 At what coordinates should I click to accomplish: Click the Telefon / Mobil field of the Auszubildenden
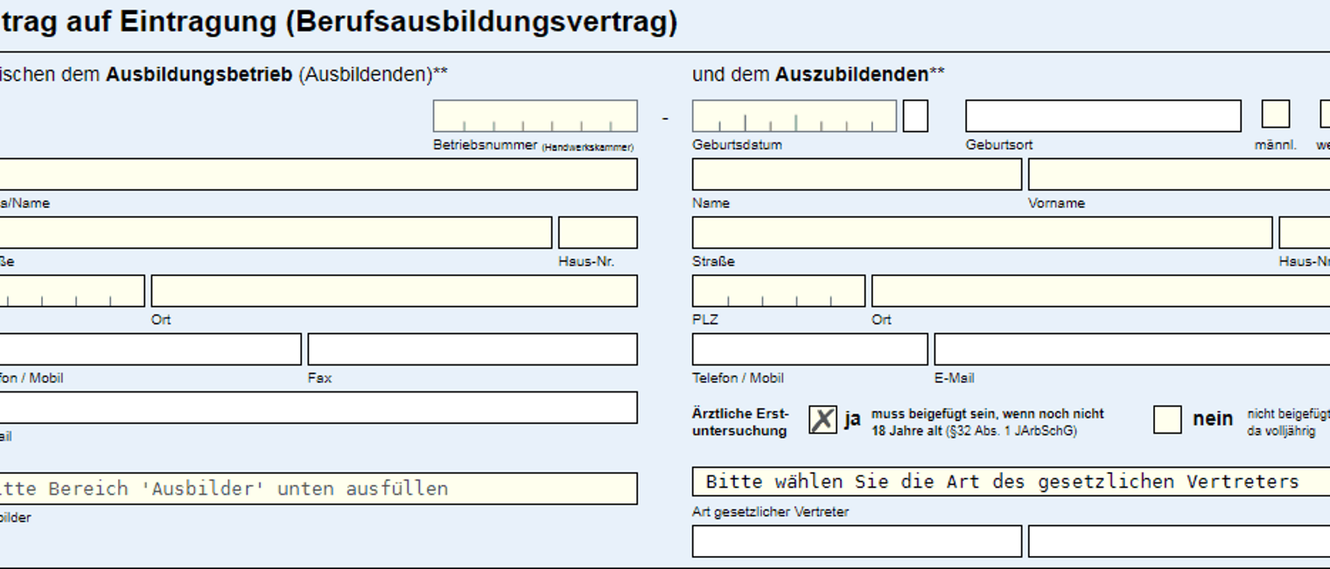click(810, 350)
